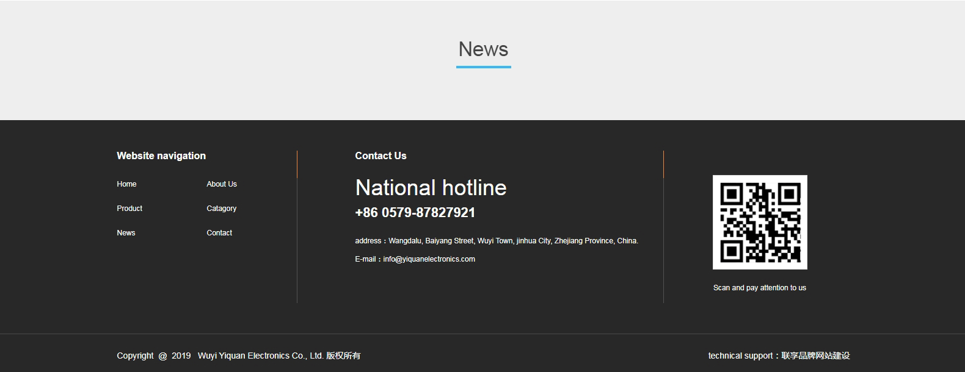Click the Scan and pay attention caption
This screenshot has width=965, height=372.
[759, 288]
